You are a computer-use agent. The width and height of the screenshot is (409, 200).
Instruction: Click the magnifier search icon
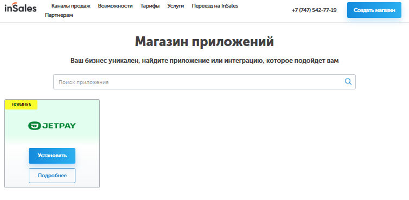pyautogui.click(x=348, y=82)
